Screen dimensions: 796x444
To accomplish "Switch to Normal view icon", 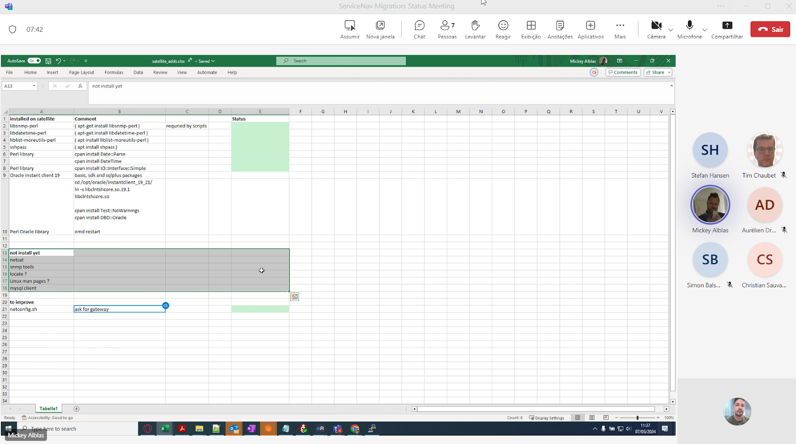I will point(578,418).
